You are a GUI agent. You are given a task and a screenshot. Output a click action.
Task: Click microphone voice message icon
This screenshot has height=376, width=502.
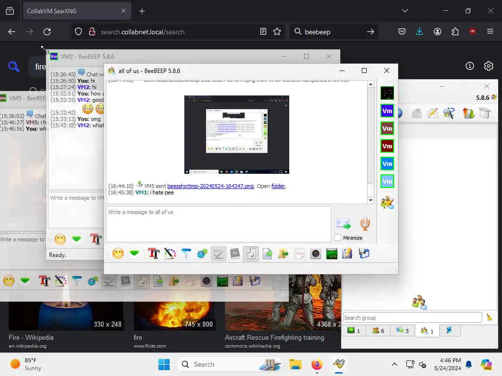click(365, 223)
